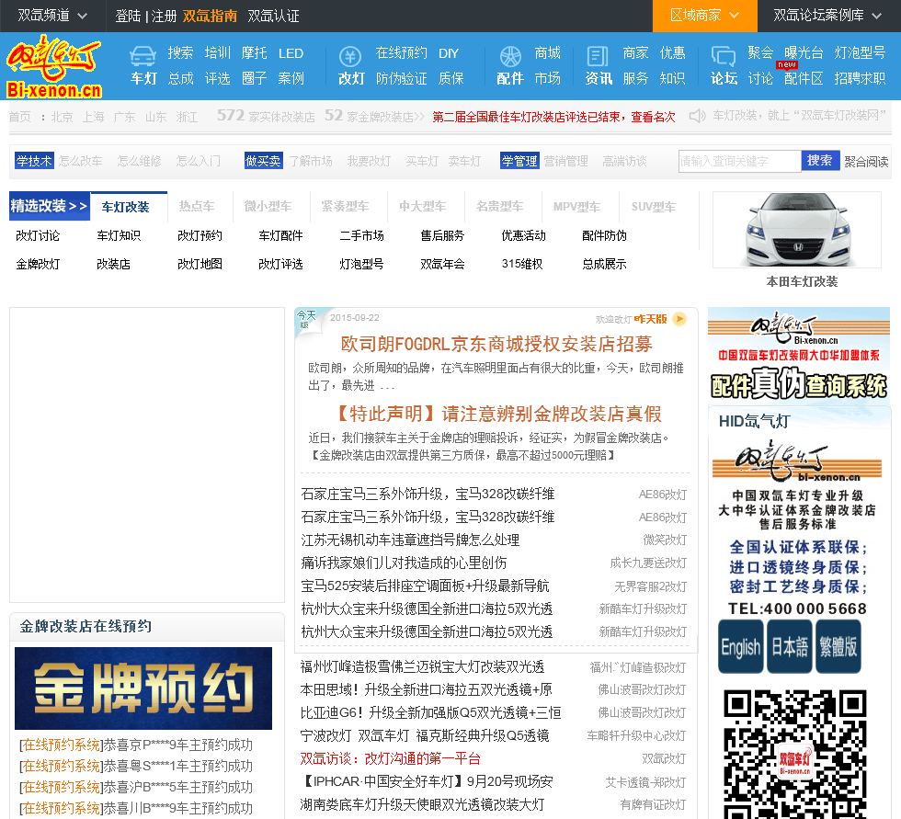Click 总成展示 category link
This screenshot has width=901, height=819.
(x=604, y=264)
